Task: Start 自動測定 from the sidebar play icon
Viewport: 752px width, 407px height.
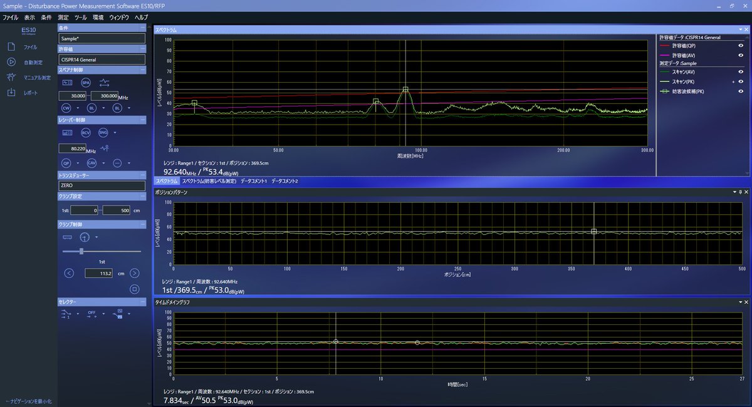Action: pos(11,62)
